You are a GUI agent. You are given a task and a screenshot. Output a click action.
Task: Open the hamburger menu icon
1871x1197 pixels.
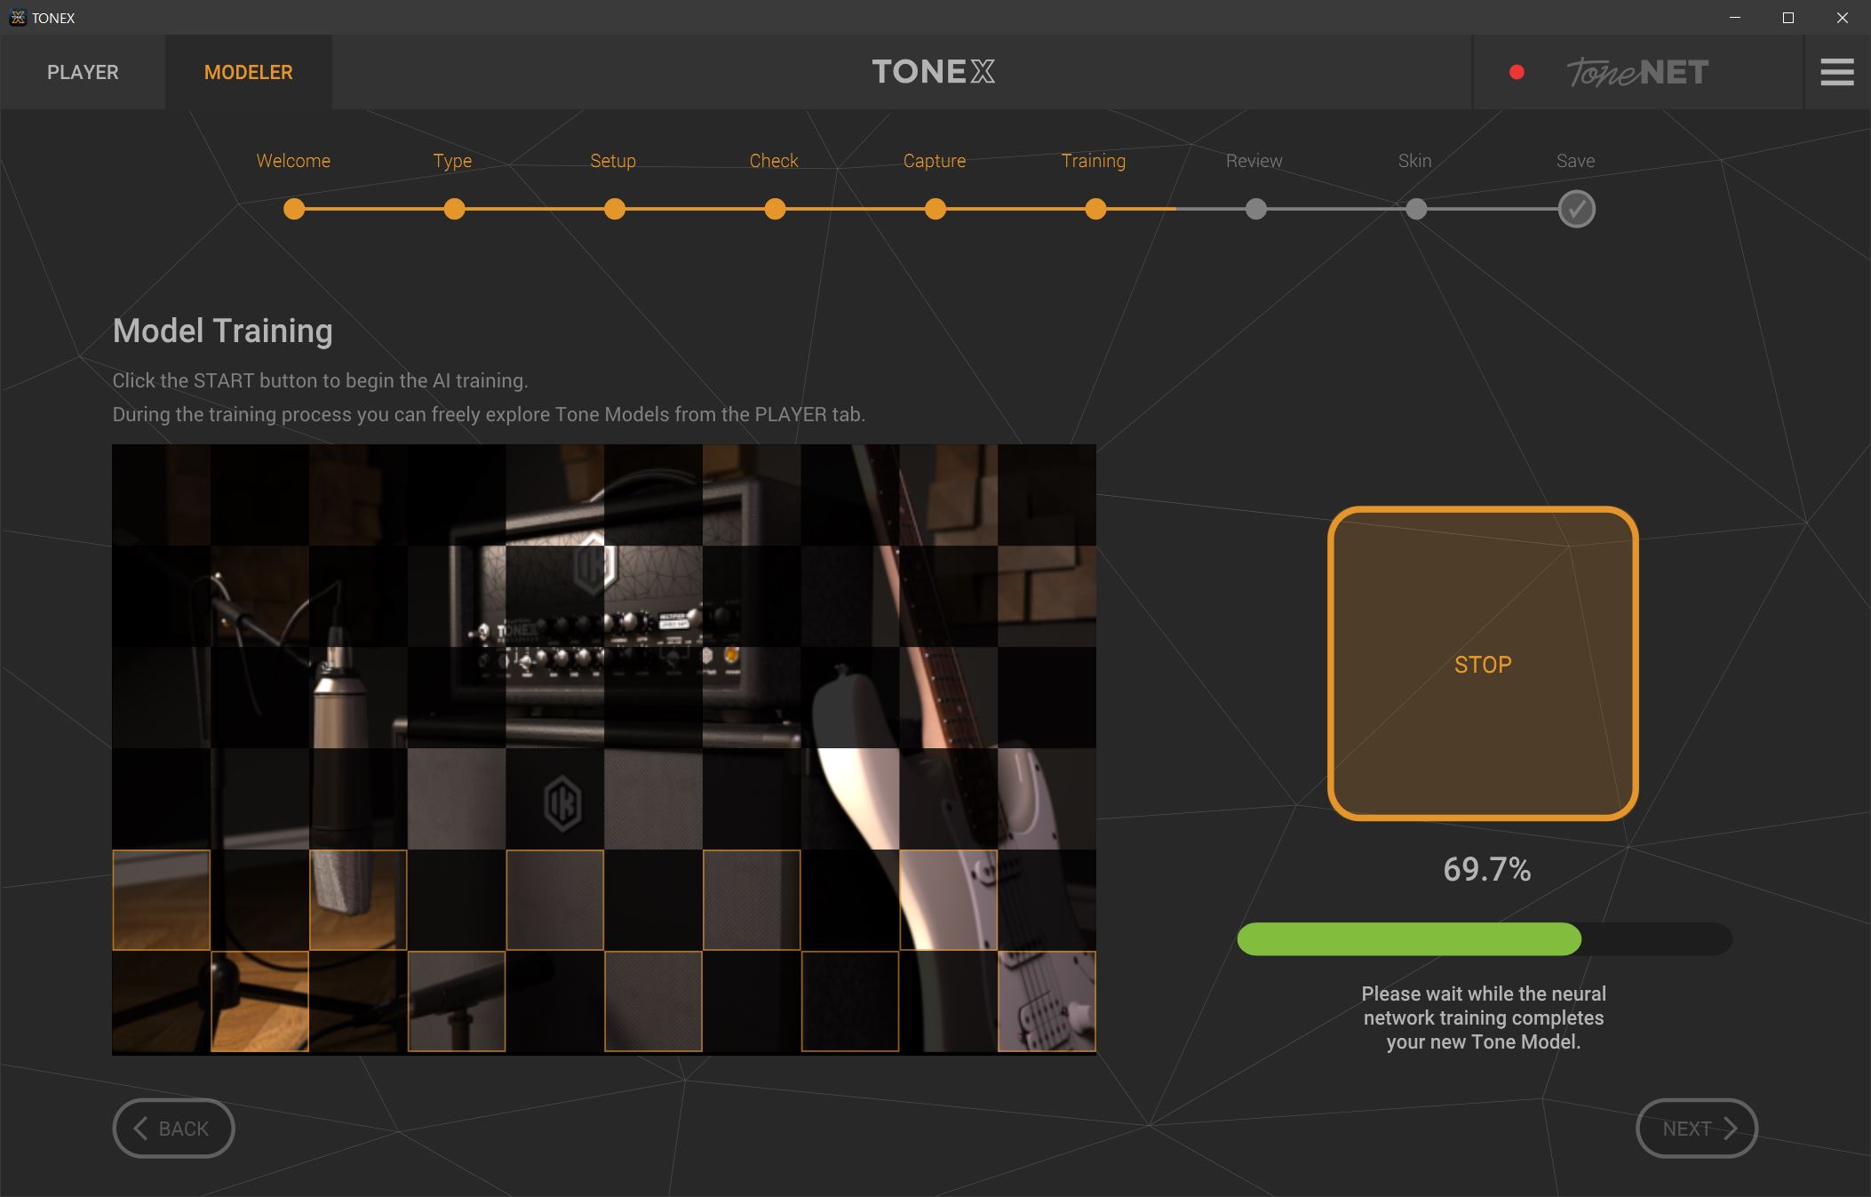pos(1836,72)
